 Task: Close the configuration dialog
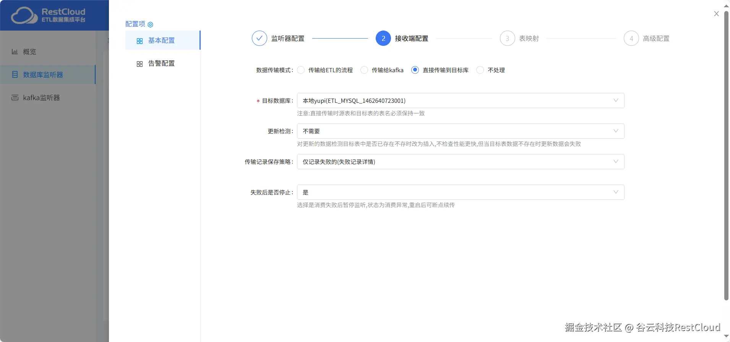pos(717,14)
